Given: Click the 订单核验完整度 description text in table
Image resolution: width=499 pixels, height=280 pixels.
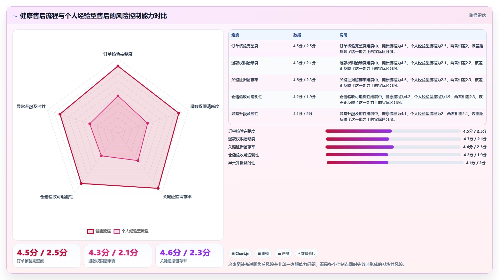Looking at the screenshot, I should [x=411, y=49].
